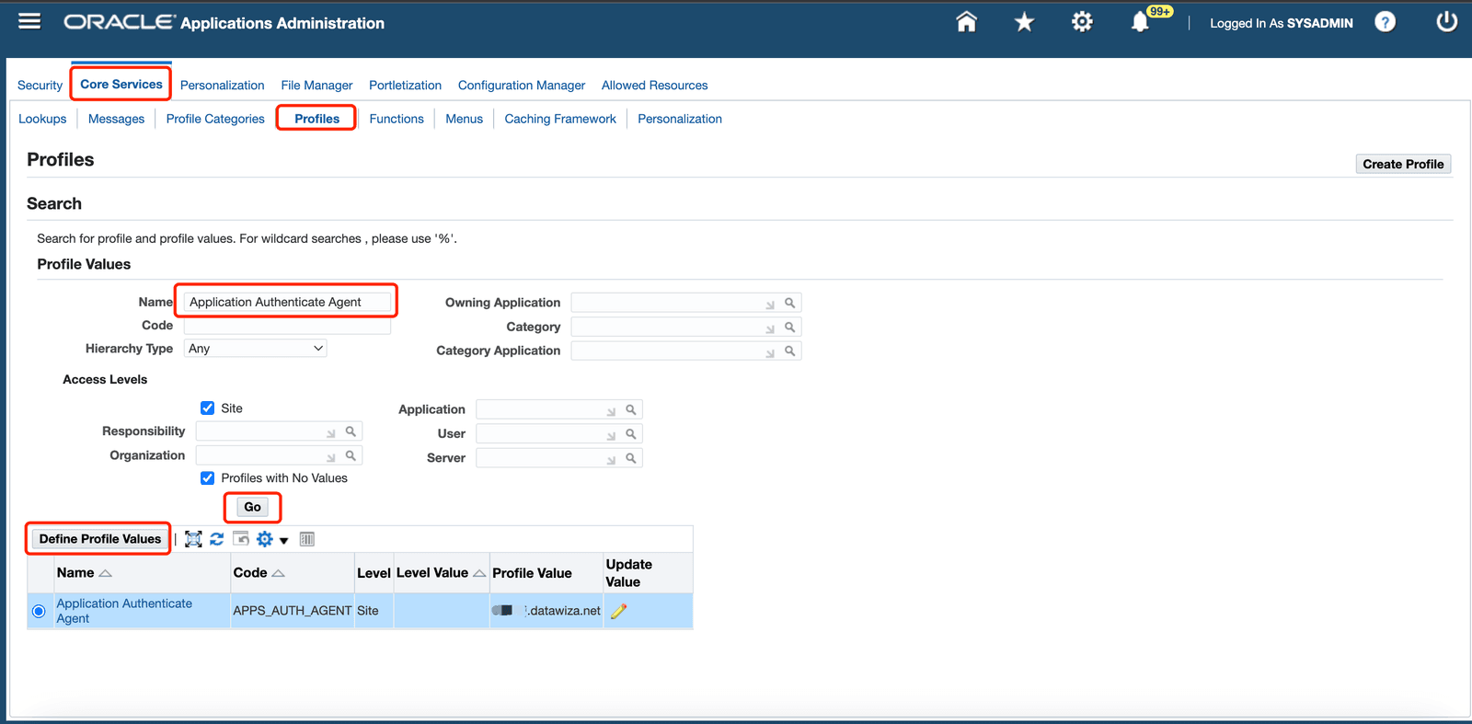Open the notifications bell with 99+ badge

tap(1141, 22)
